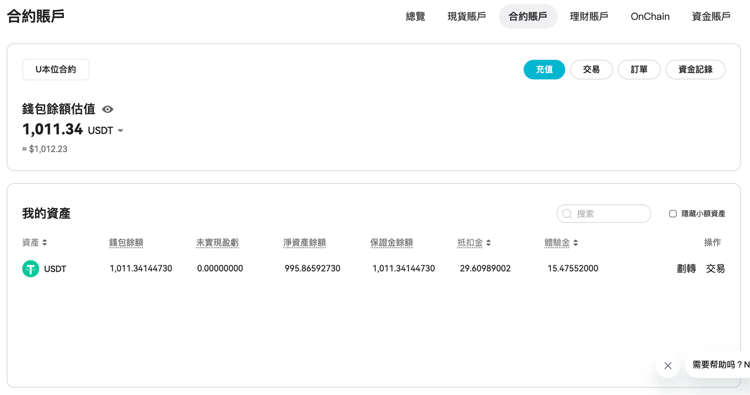Sort by 資產 column arrows
The width and height of the screenshot is (750, 395).
[45, 242]
